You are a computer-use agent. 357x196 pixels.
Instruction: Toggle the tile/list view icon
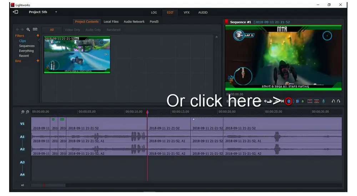pos(35,29)
